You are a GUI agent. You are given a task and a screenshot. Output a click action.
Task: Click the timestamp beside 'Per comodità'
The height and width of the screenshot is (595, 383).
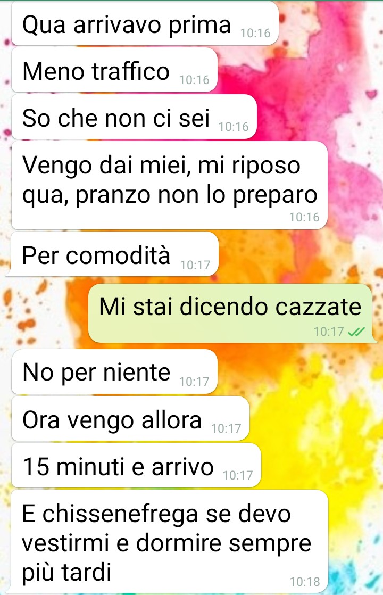click(195, 265)
